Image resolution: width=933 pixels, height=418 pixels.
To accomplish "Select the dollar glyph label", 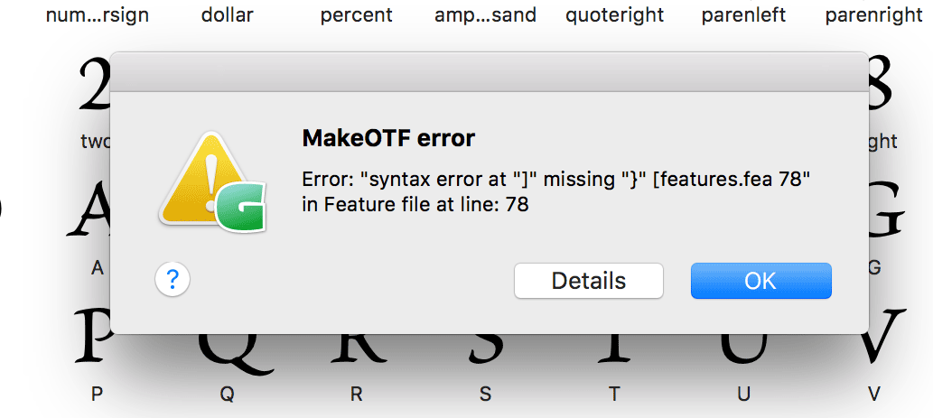I will pos(228,14).
